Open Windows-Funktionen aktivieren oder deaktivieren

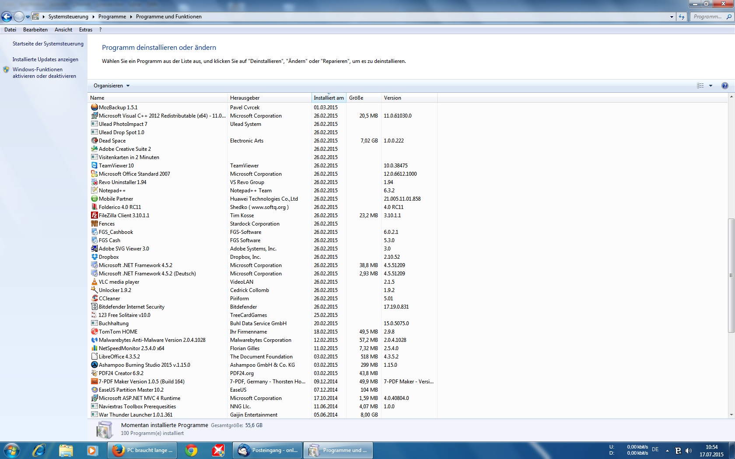tap(44, 73)
